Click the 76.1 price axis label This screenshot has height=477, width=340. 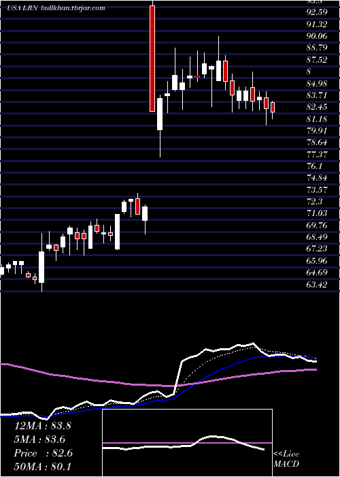(314, 166)
